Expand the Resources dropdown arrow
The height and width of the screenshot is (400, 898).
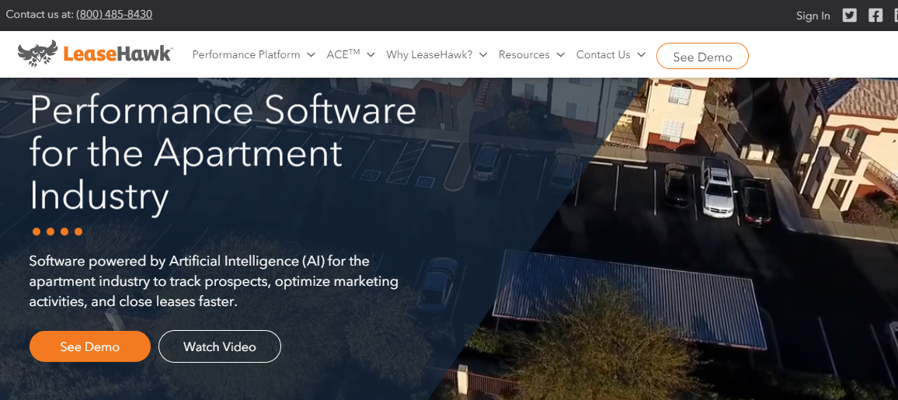click(x=561, y=55)
